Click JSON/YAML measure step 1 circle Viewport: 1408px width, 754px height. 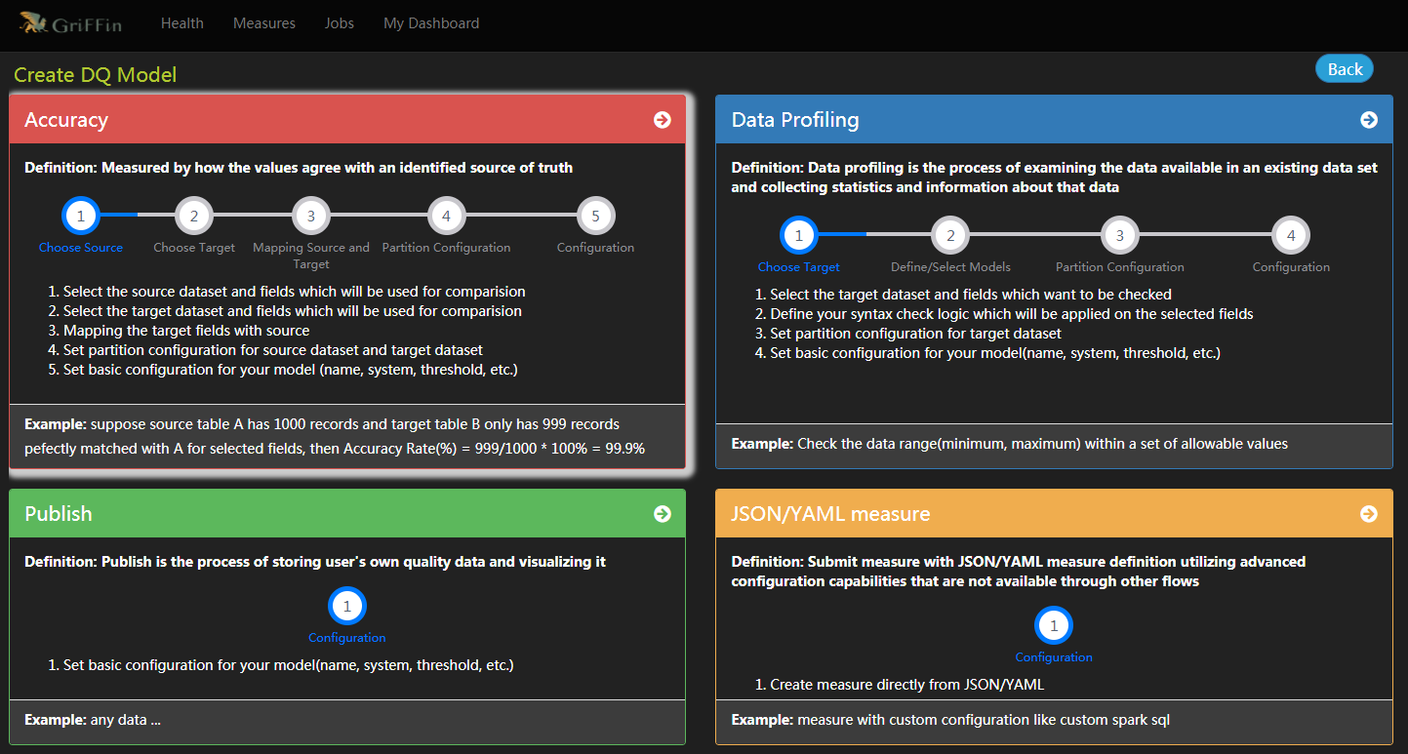(1054, 625)
